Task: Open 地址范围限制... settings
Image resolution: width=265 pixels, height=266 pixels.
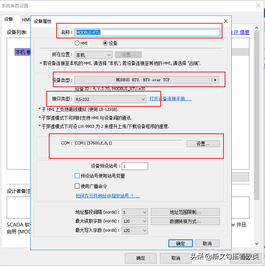Action: tap(185, 212)
